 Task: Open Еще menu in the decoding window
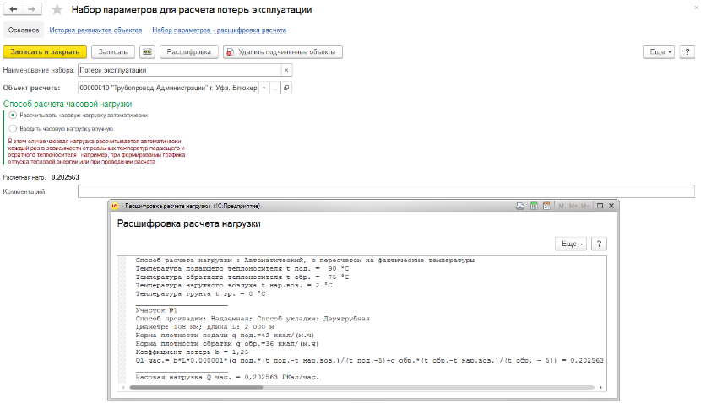[x=570, y=244]
